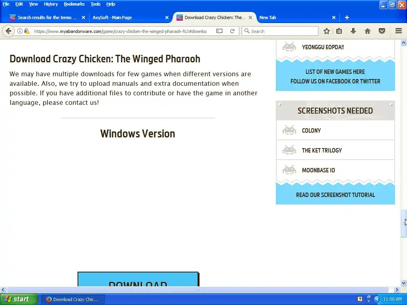
Task: Click the help icon in system tray
Action: click(x=360, y=299)
